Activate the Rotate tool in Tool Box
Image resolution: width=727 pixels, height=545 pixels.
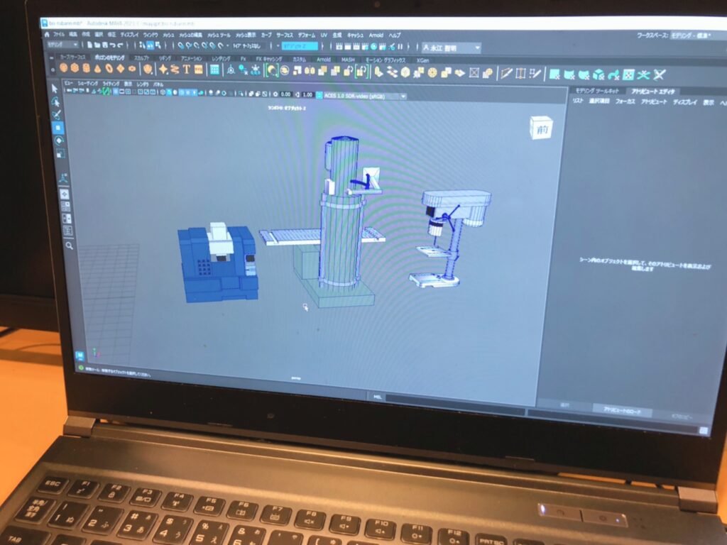tap(59, 141)
